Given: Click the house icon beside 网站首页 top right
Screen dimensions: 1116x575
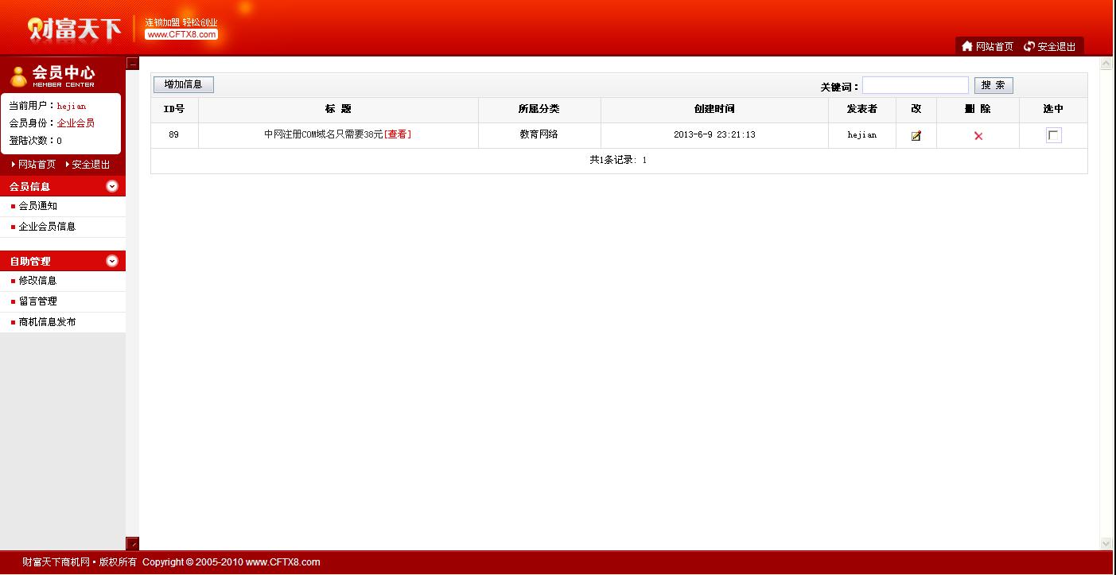Looking at the screenshot, I should click(x=966, y=45).
